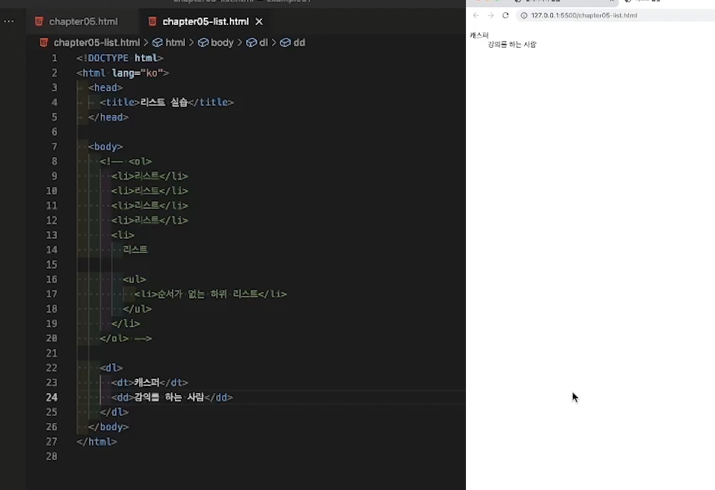715x490 pixels.
Task: Open the editor more actions ellipsis
Action: click(9, 21)
